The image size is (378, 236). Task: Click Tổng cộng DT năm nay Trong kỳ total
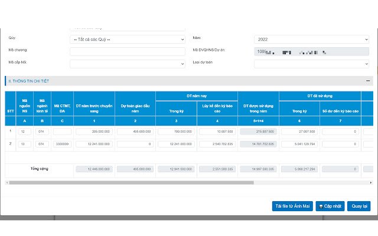coord(176,169)
